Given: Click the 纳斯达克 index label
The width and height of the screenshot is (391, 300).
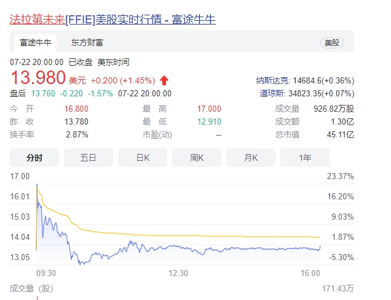Looking at the screenshot, I should pos(272,80).
